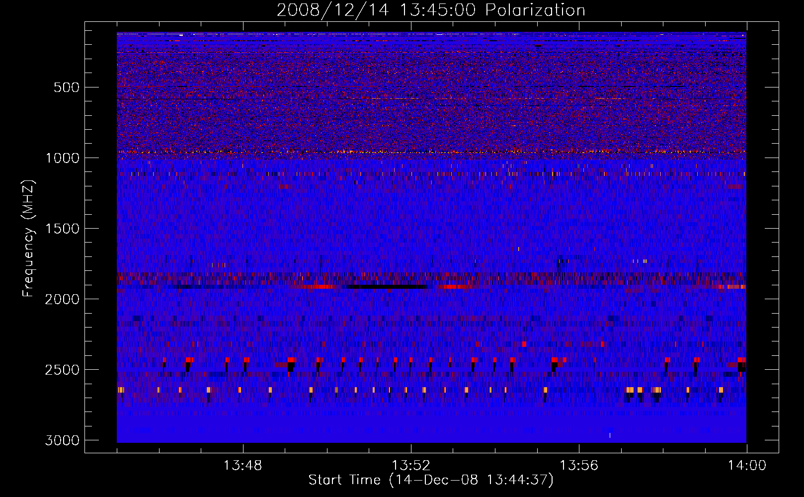Screen dimensions: 804x497
Task: Click the 2500 frequency tick label
Action: (x=62, y=370)
